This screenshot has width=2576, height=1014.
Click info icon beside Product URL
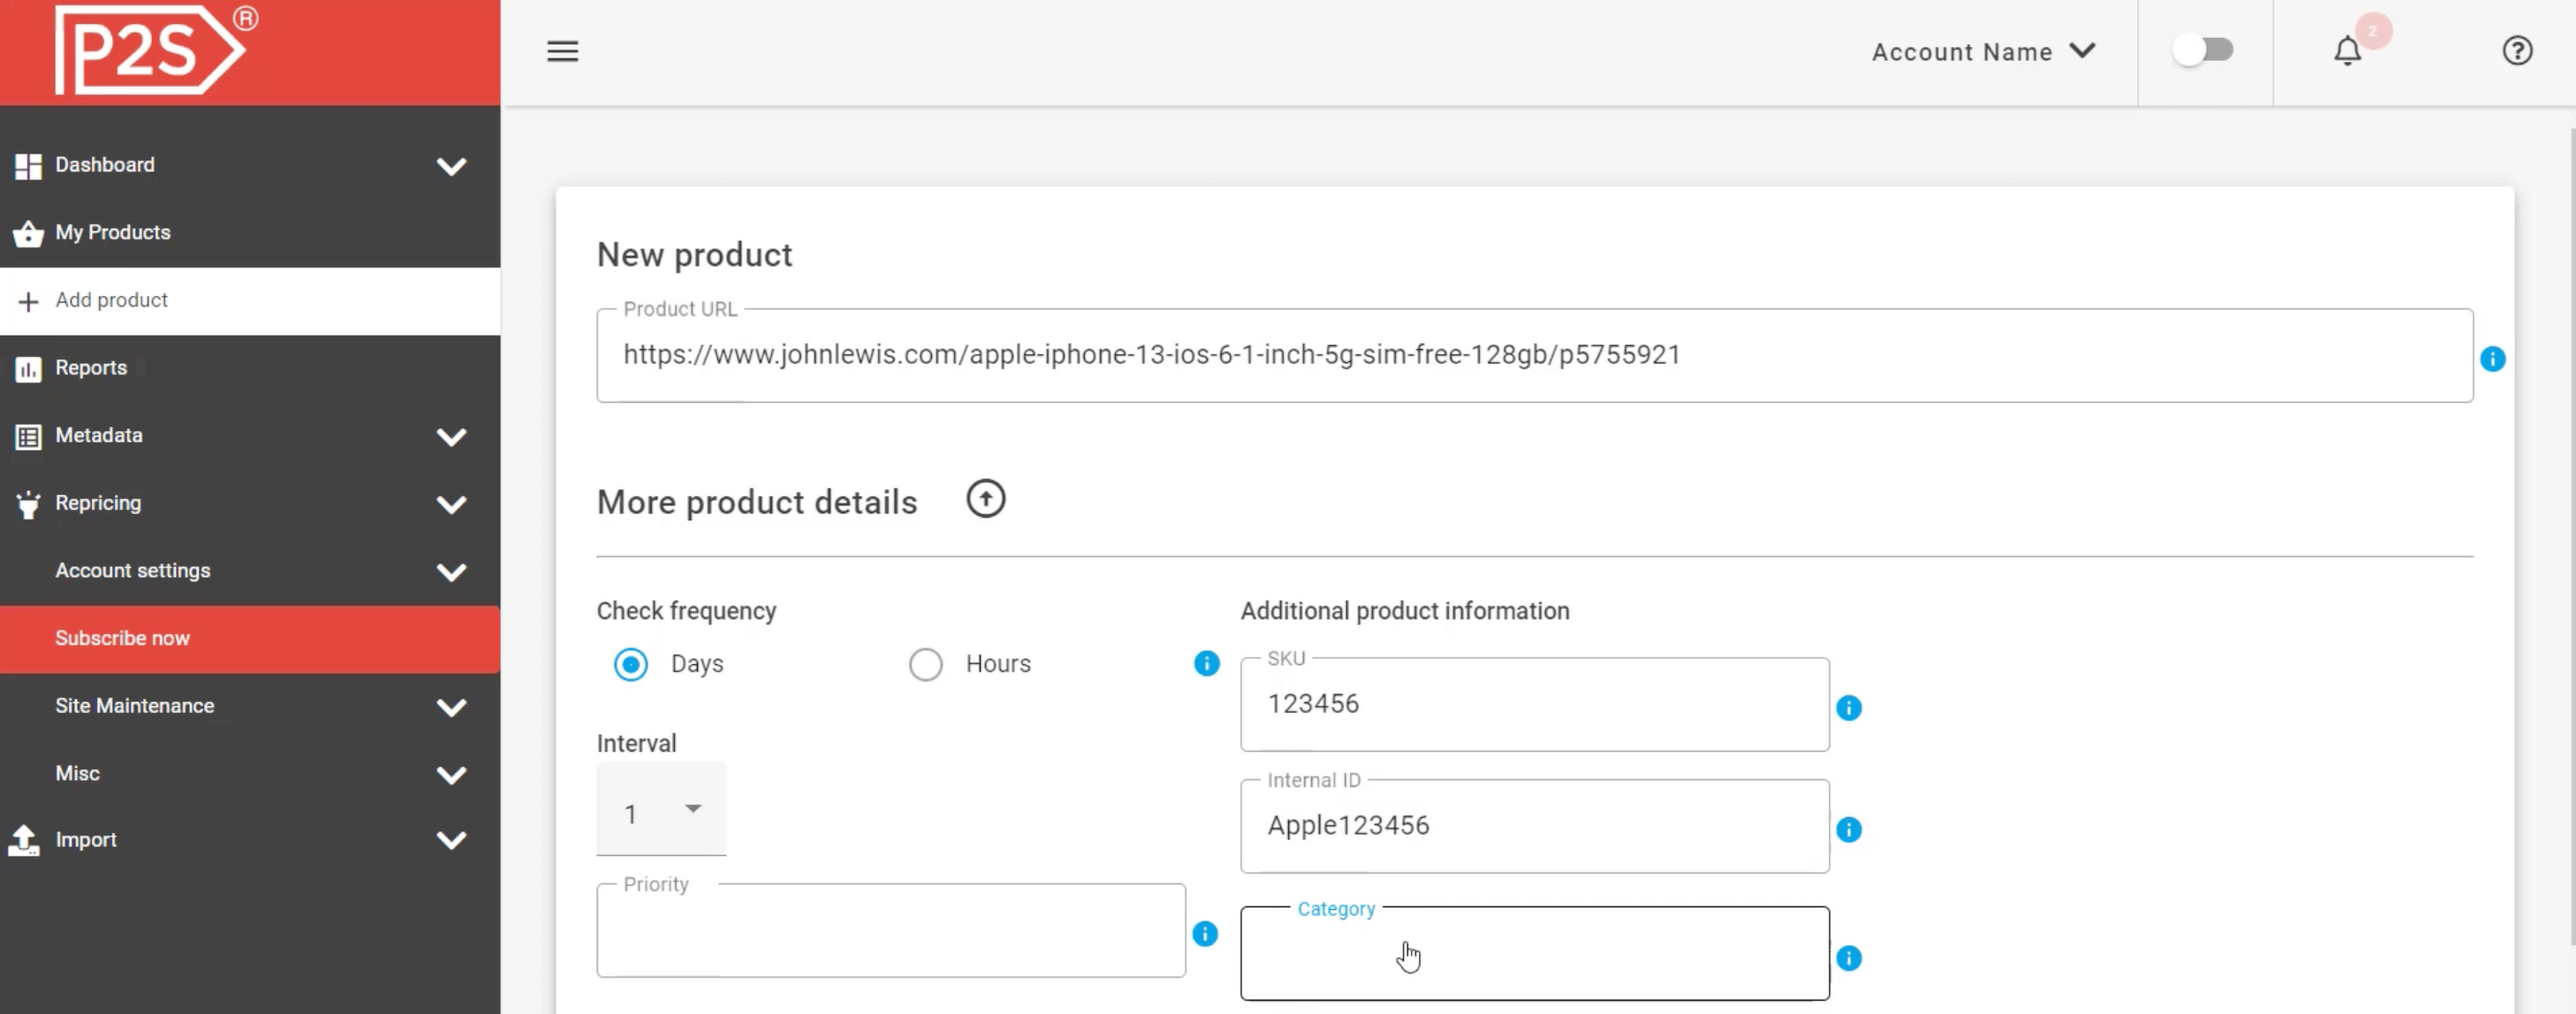pyautogui.click(x=2492, y=359)
